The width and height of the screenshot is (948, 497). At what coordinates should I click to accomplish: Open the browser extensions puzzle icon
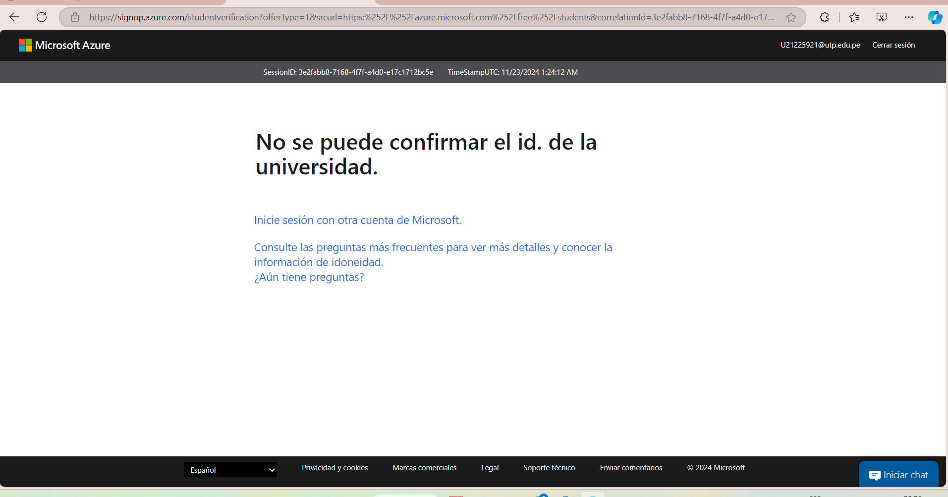(824, 17)
